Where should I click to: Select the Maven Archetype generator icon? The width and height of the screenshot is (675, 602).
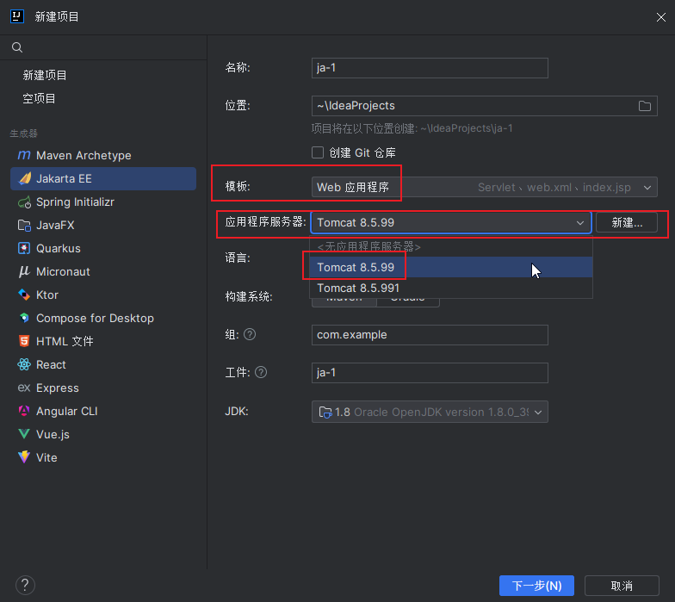(x=24, y=155)
